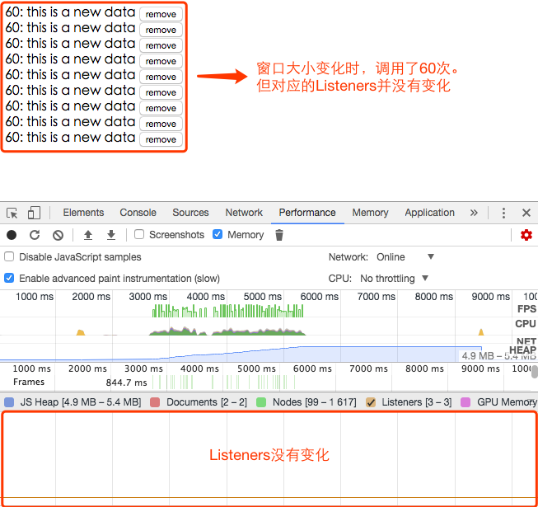Click the CPU overview label
Image resolution: width=538 pixels, height=507 pixels.
click(x=526, y=324)
